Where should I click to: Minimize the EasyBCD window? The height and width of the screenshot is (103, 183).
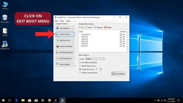click(114, 17)
